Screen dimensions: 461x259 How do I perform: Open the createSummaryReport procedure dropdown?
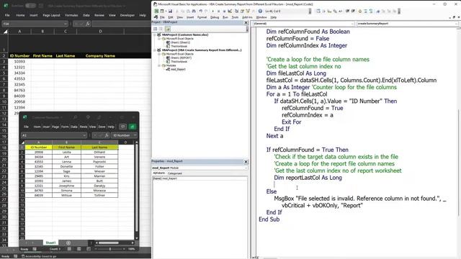tap(456, 24)
